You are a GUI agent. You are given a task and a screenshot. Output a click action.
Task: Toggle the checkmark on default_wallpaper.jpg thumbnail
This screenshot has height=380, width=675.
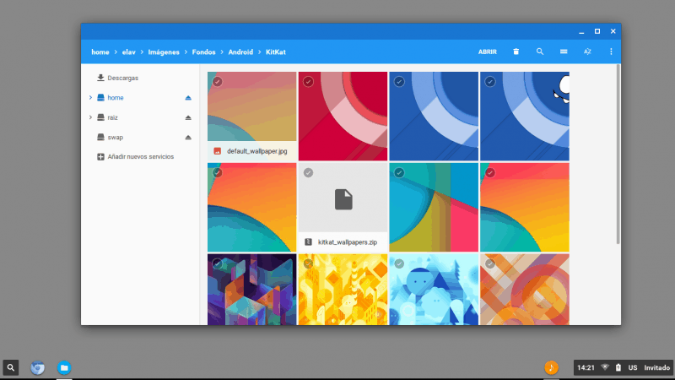click(218, 82)
